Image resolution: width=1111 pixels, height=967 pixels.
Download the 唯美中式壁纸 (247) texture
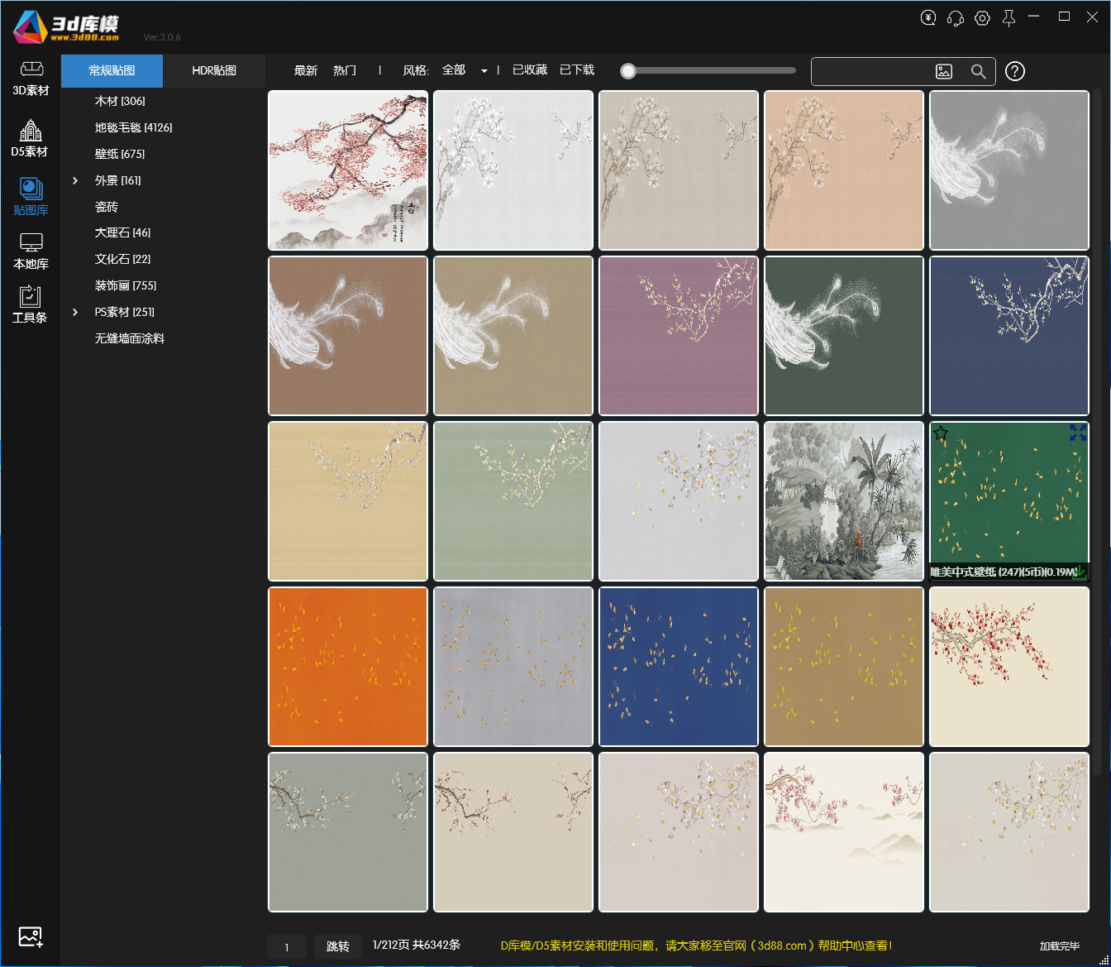click(x=1080, y=572)
